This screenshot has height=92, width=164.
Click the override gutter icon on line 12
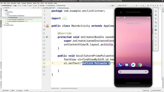(x=47, y=37)
